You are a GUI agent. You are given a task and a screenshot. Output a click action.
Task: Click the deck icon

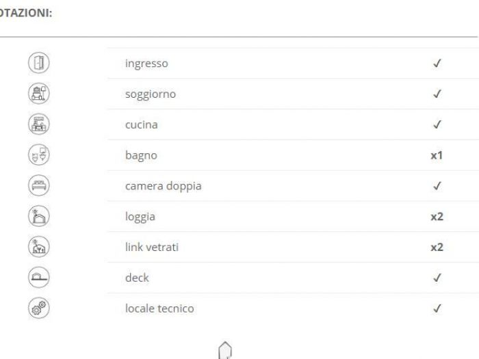point(39,278)
